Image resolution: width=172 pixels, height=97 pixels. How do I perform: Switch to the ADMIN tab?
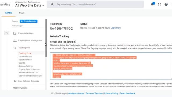coord(8,13)
